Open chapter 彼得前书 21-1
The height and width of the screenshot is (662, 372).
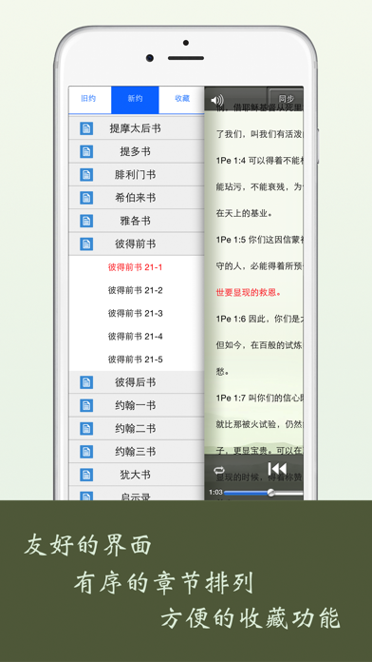click(x=136, y=267)
